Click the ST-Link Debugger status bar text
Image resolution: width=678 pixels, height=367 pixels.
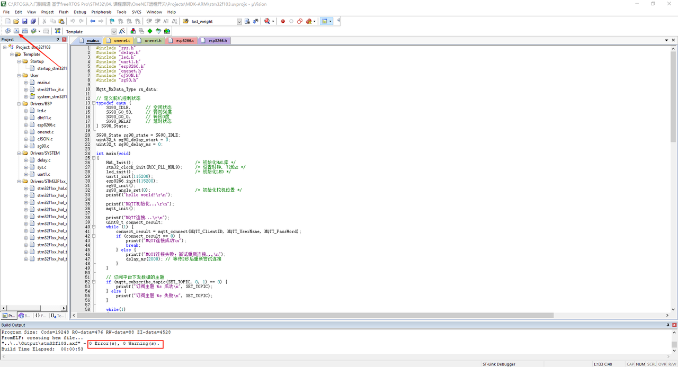click(x=498, y=364)
